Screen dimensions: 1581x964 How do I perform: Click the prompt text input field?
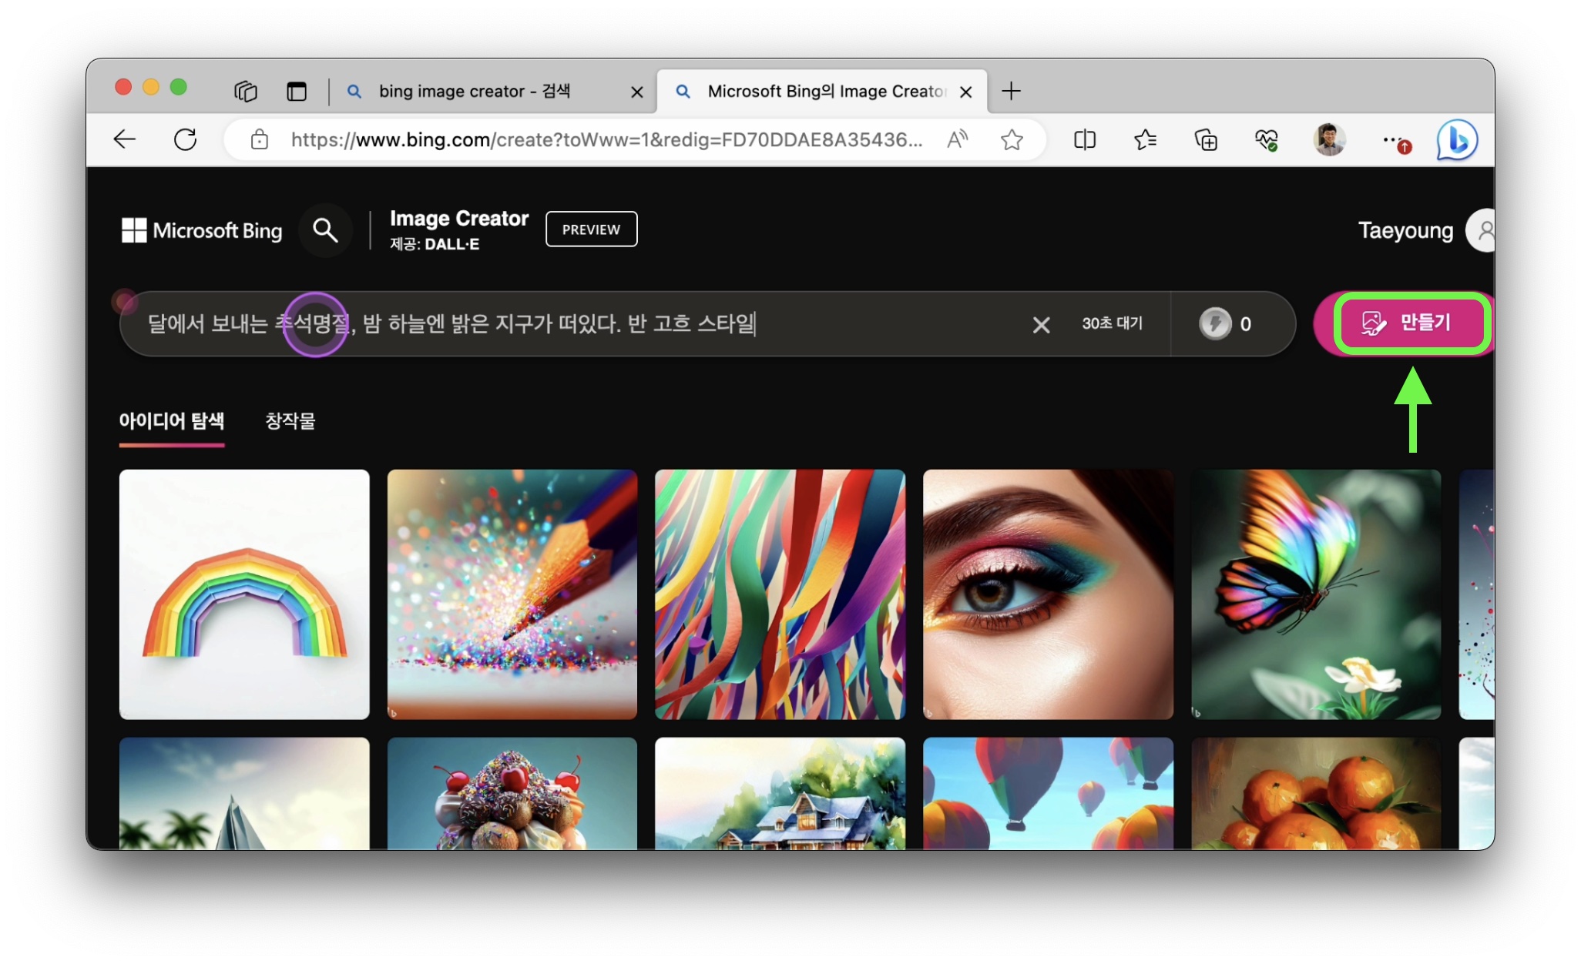578,323
